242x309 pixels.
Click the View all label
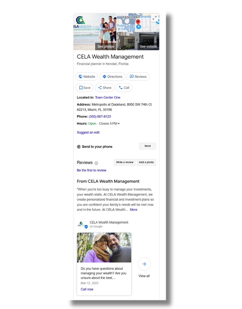(x=144, y=276)
